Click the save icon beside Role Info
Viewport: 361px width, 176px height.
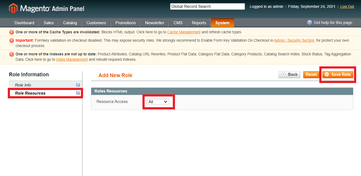click(78, 85)
